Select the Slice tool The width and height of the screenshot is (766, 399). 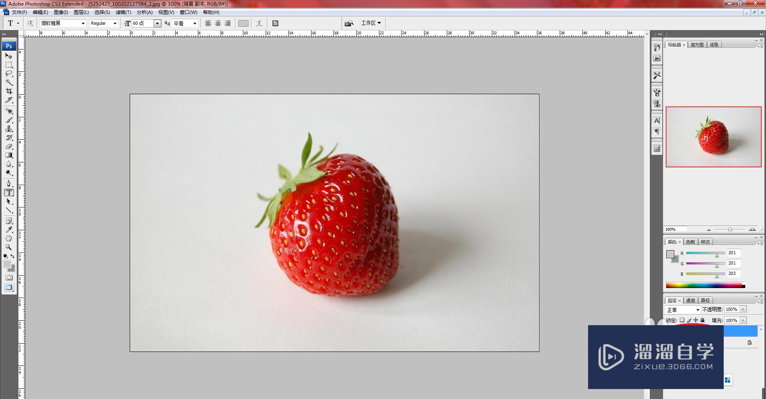(9, 100)
